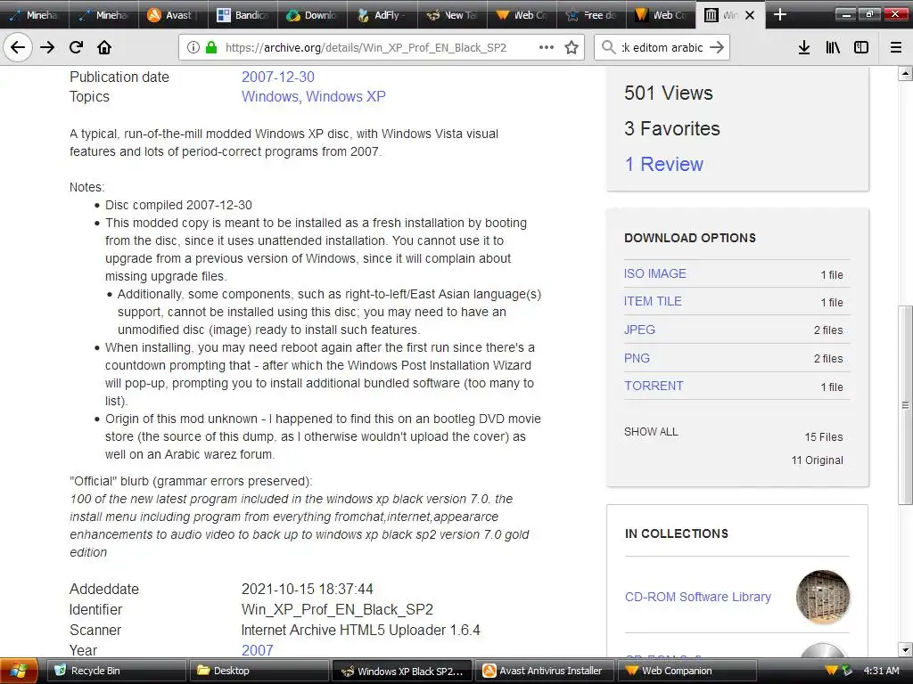
Task: Click Addeddate value 2021-10-15 18:37:44
Action: coord(307,590)
